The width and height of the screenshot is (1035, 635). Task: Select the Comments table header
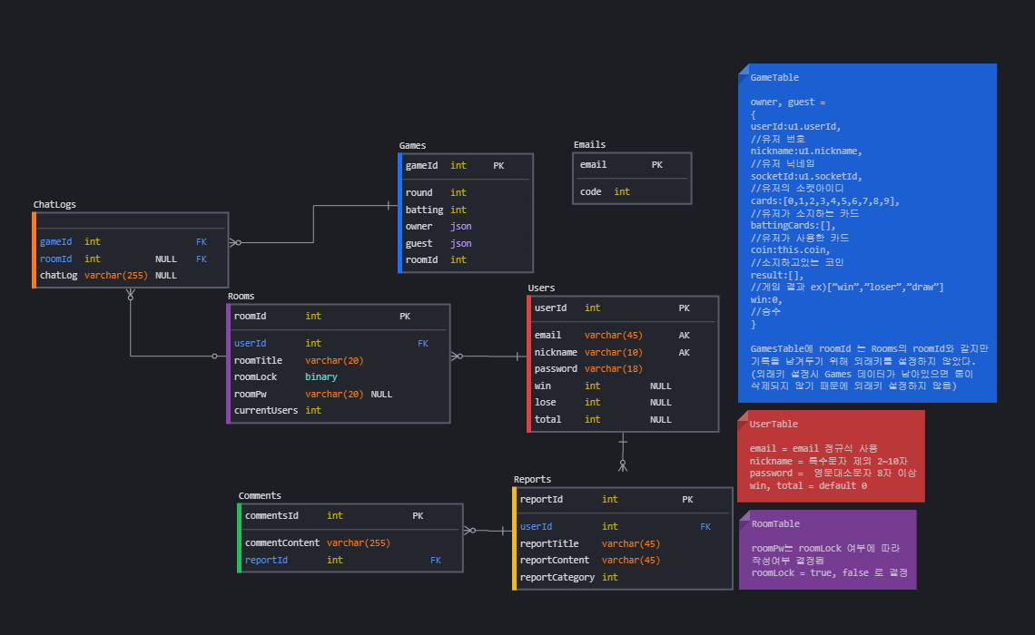coord(261,495)
